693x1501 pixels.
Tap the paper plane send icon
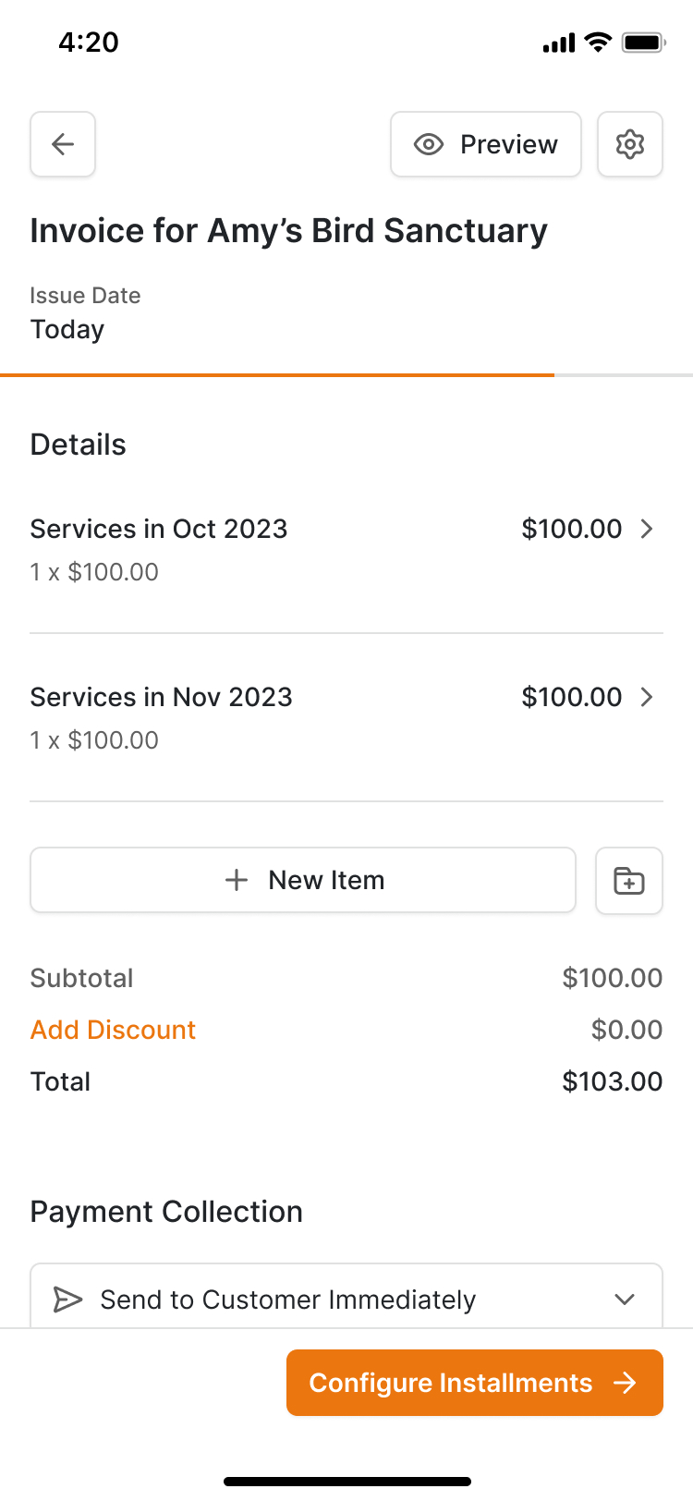(x=67, y=1300)
